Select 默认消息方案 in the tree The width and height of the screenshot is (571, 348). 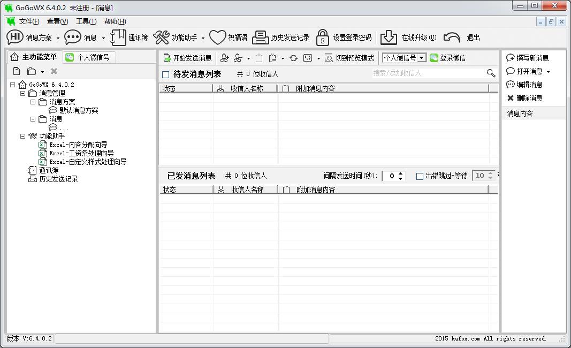pos(79,110)
